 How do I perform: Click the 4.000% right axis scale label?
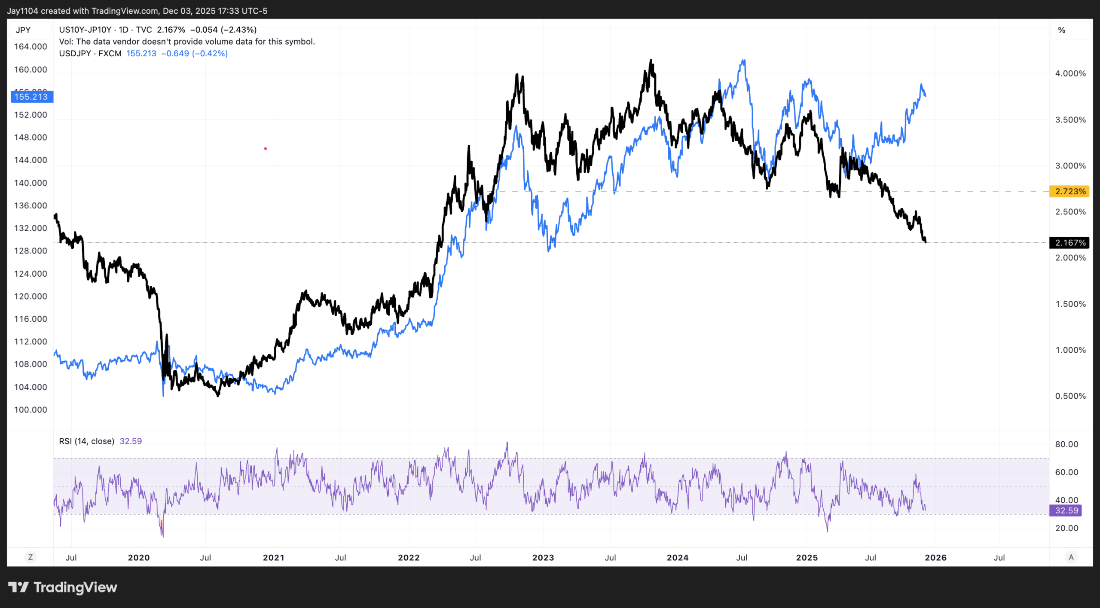pyautogui.click(x=1070, y=73)
